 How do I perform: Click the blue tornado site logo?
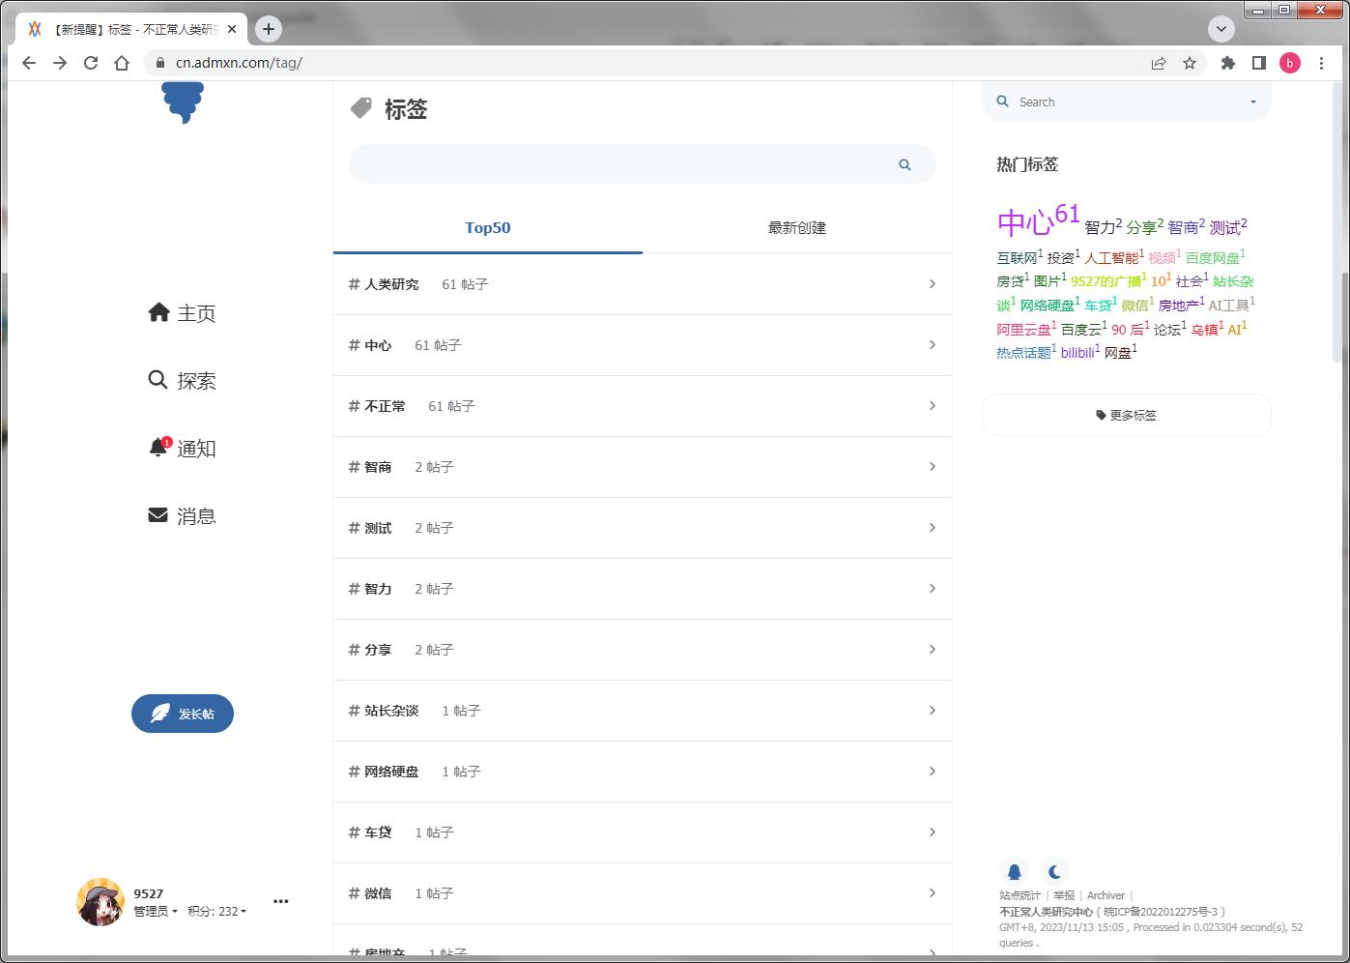pyautogui.click(x=183, y=102)
